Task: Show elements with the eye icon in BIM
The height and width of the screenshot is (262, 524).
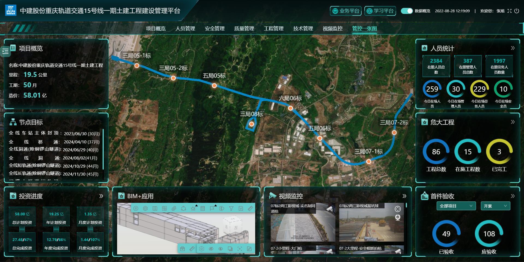Action: point(221,249)
